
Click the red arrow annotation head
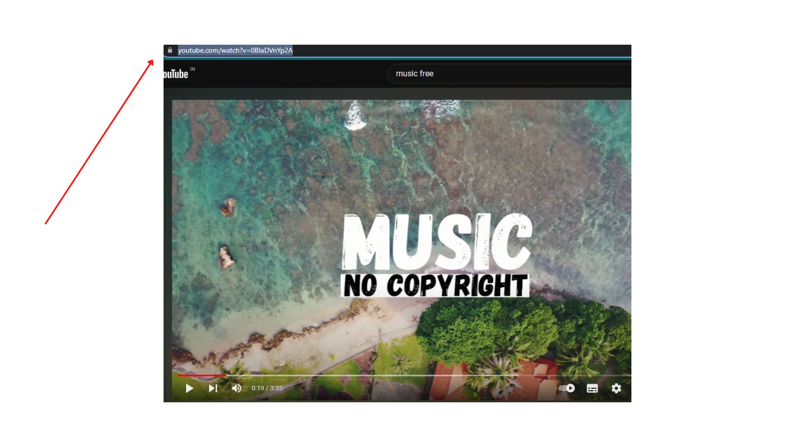tap(151, 62)
